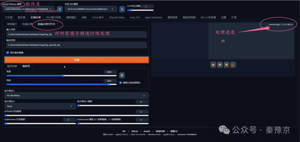Open the 启动计时 footer link
The width and height of the screenshot is (300, 142).
click(160, 131)
